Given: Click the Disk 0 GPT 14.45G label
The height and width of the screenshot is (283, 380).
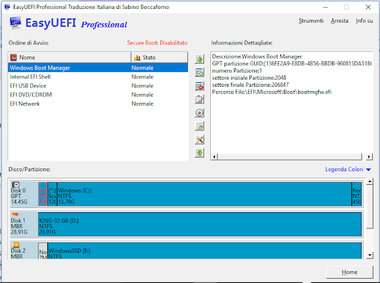Looking at the screenshot, I should 19,196.
